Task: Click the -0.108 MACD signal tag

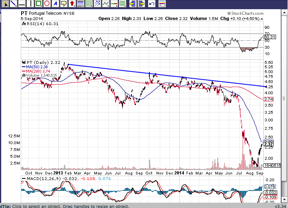Action: click(270, 197)
